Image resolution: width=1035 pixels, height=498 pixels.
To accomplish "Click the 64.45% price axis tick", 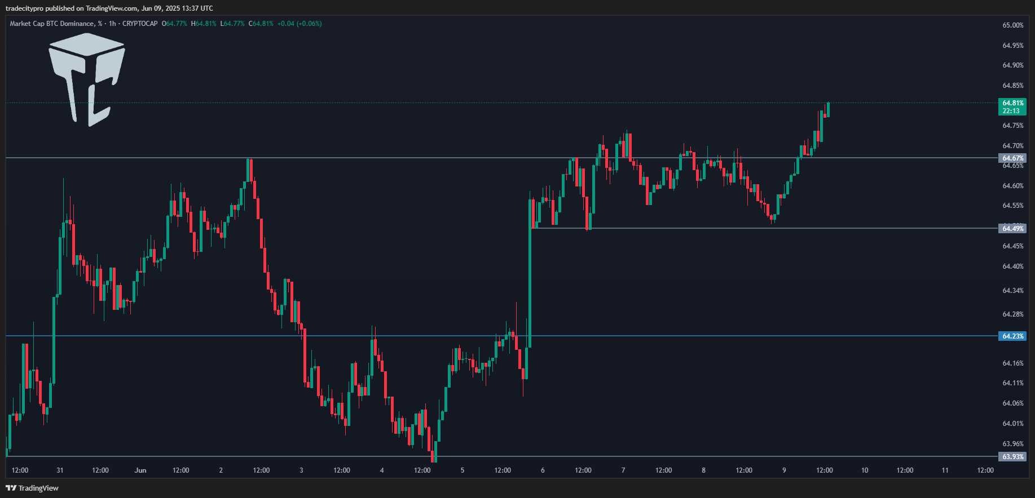I will 1013,246.
